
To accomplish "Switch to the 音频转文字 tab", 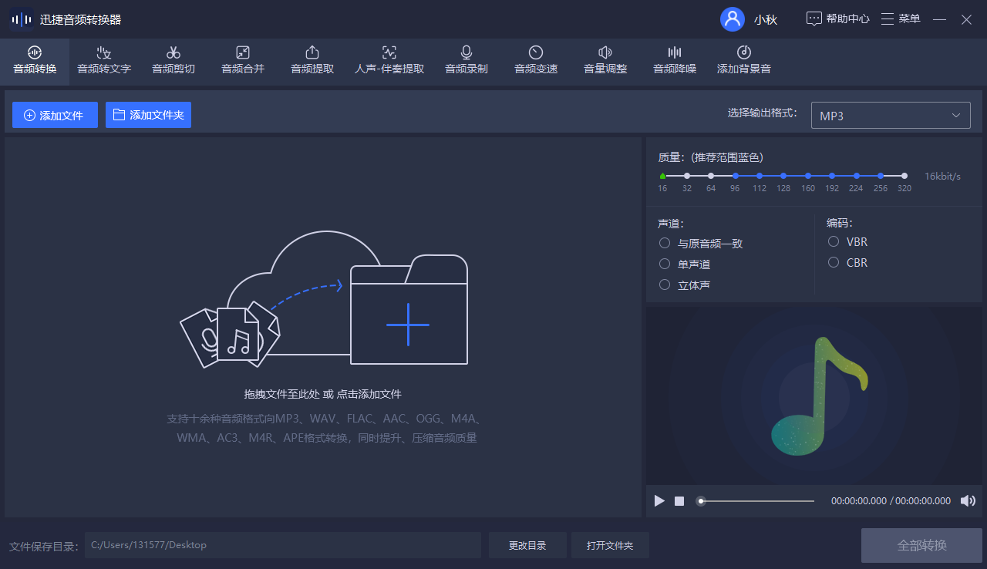I will coord(103,61).
